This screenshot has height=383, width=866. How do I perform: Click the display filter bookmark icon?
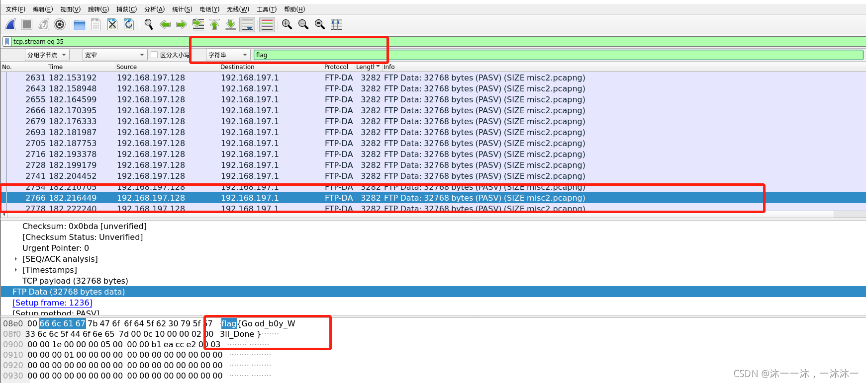6,41
